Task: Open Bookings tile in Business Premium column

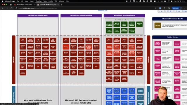Action: 139,41
